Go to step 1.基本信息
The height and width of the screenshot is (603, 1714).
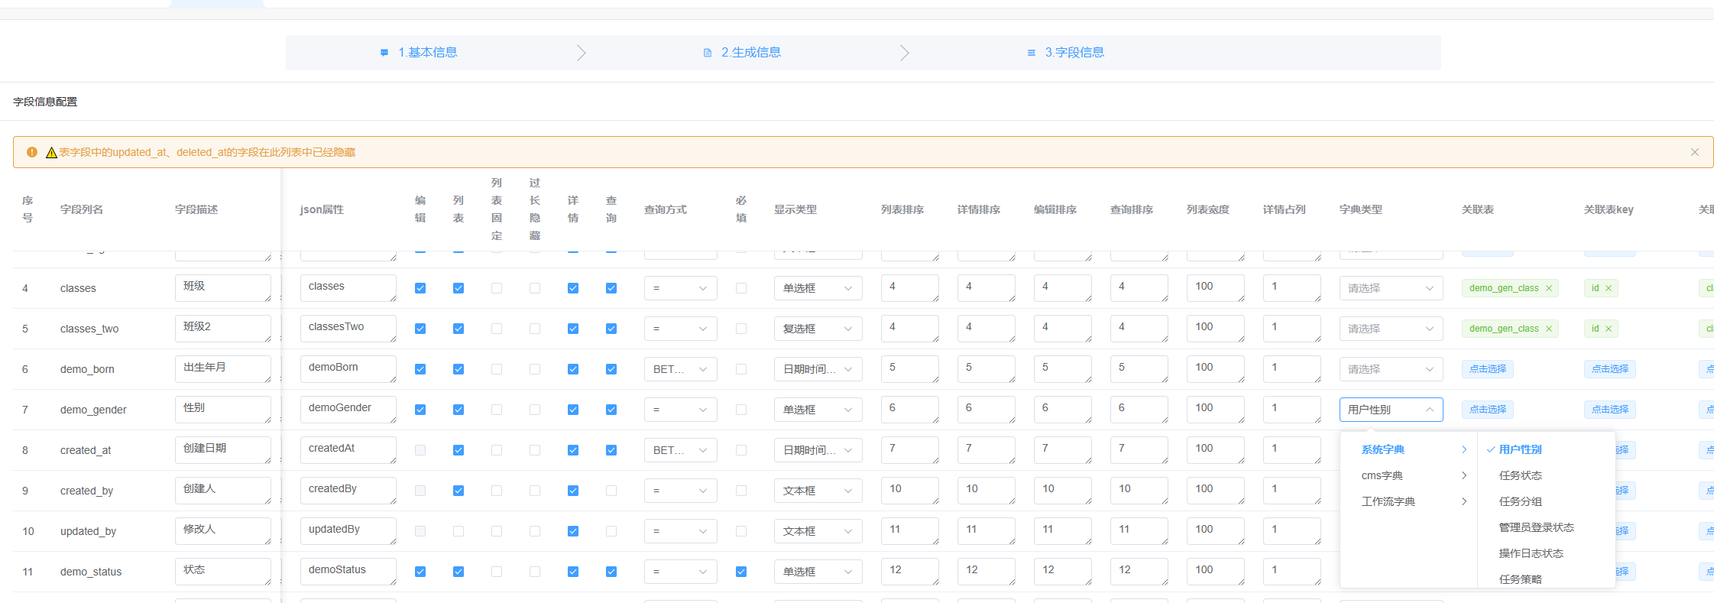(x=428, y=52)
